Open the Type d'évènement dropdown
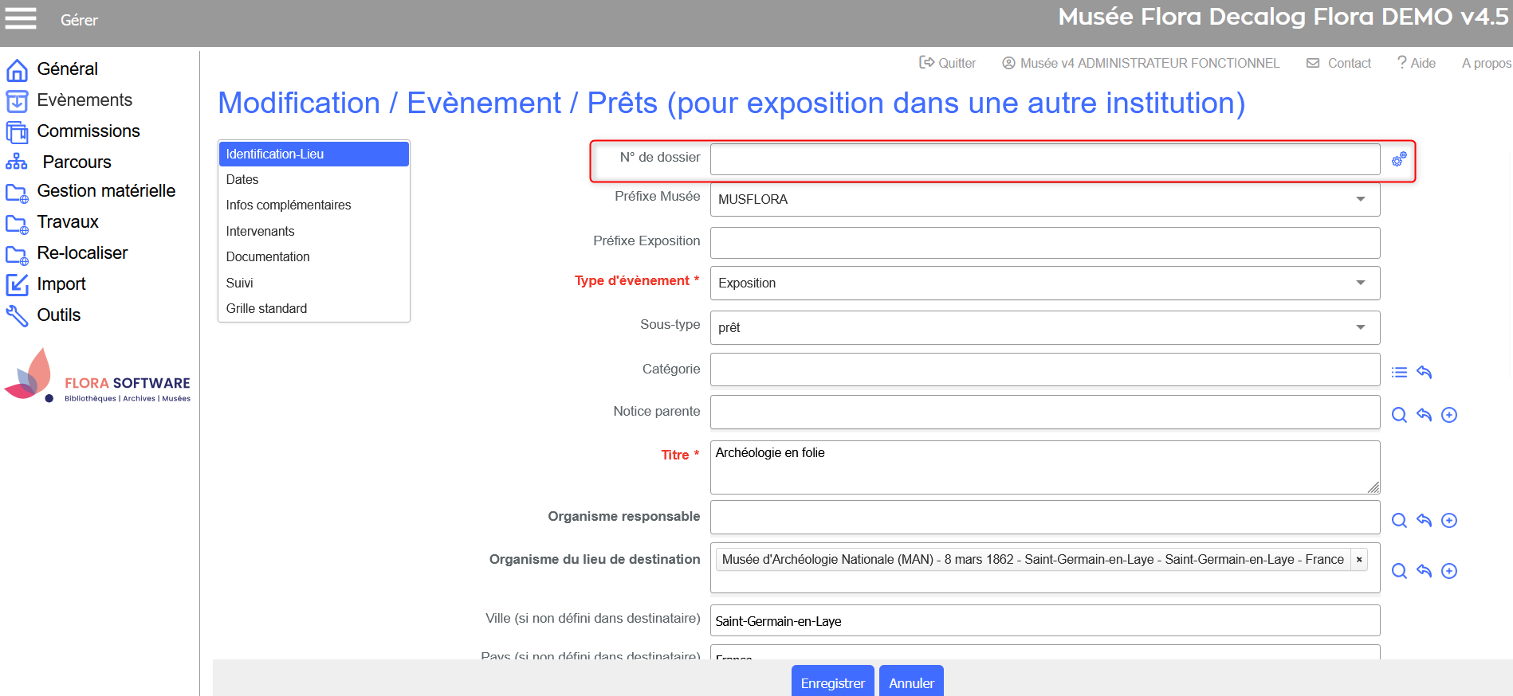Image resolution: width=1513 pixels, height=696 pixels. [1361, 283]
